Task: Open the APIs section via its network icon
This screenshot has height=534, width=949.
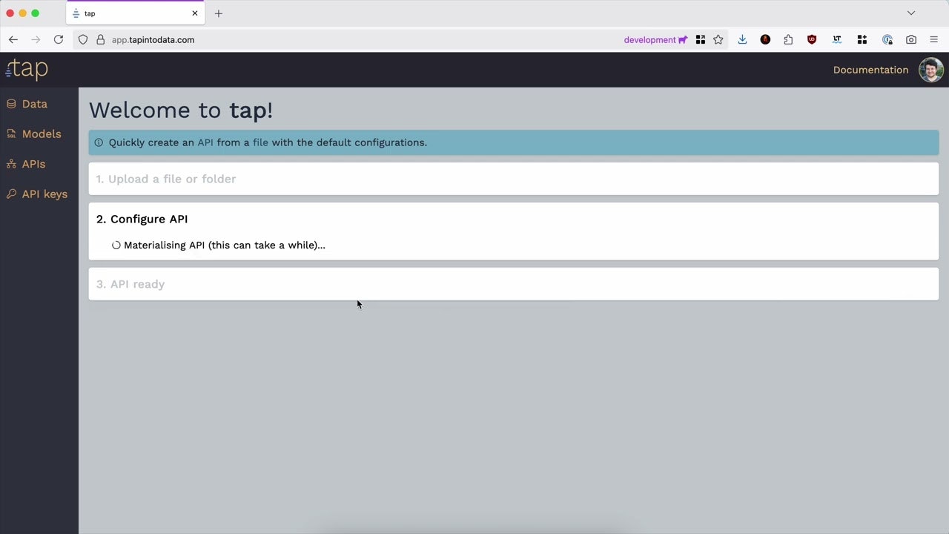Action: pos(11,164)
